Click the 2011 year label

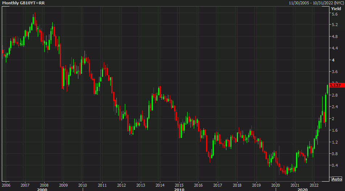click(x=102, y=185)
